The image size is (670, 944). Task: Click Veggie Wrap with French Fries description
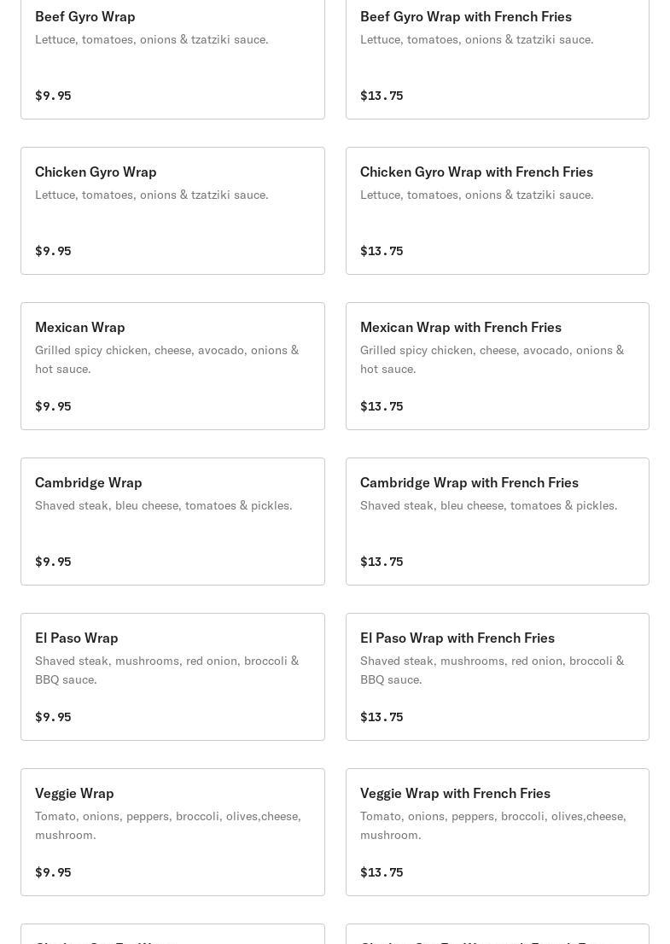[492, 825]
